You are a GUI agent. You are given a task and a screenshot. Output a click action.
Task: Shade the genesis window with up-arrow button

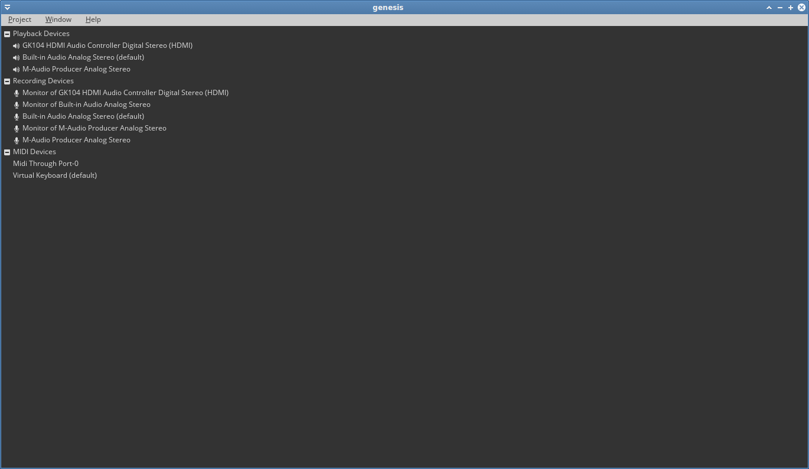769,8
